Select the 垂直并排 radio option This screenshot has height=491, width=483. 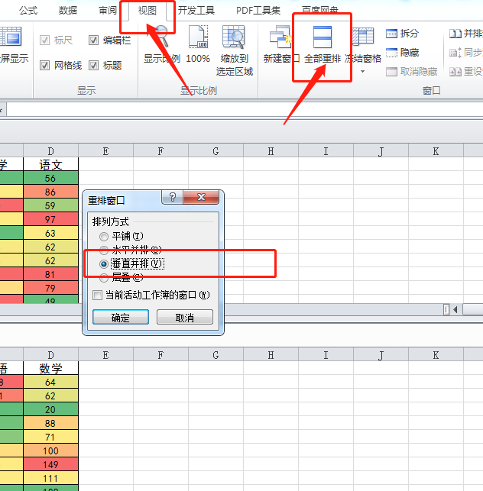104,264
